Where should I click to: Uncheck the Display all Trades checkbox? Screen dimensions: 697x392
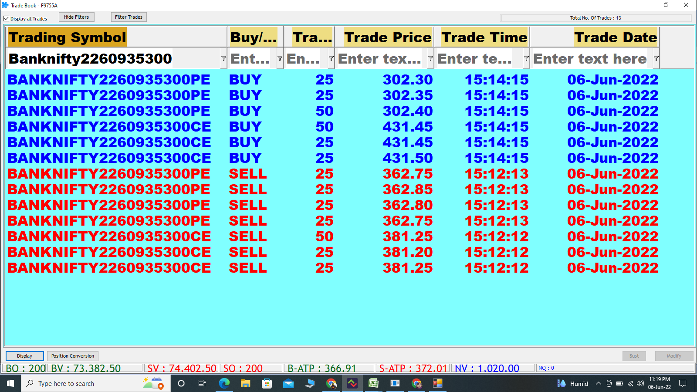7,19
